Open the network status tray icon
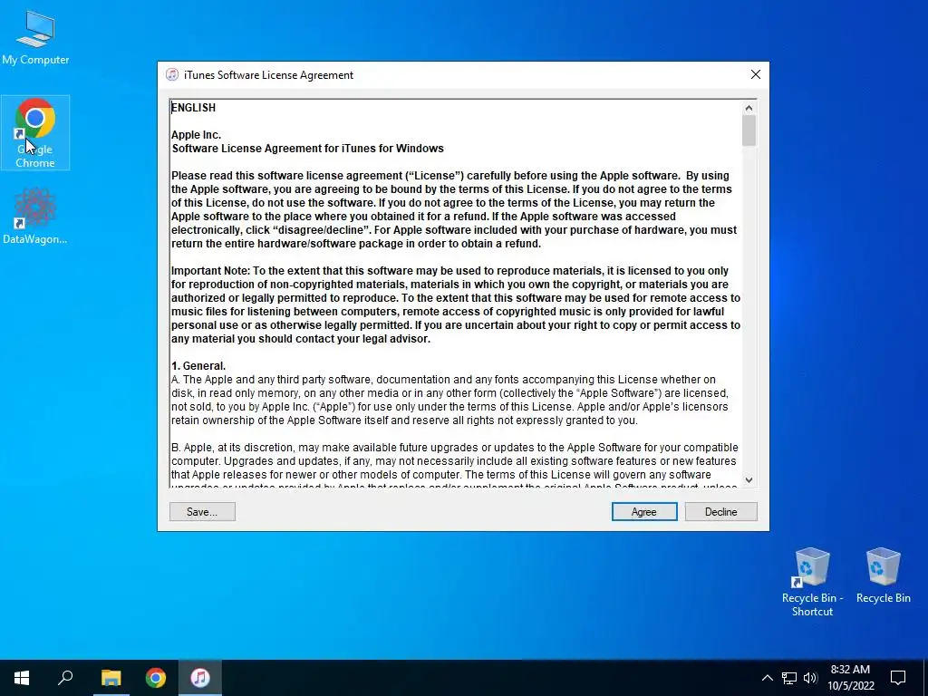 [789, 678]
